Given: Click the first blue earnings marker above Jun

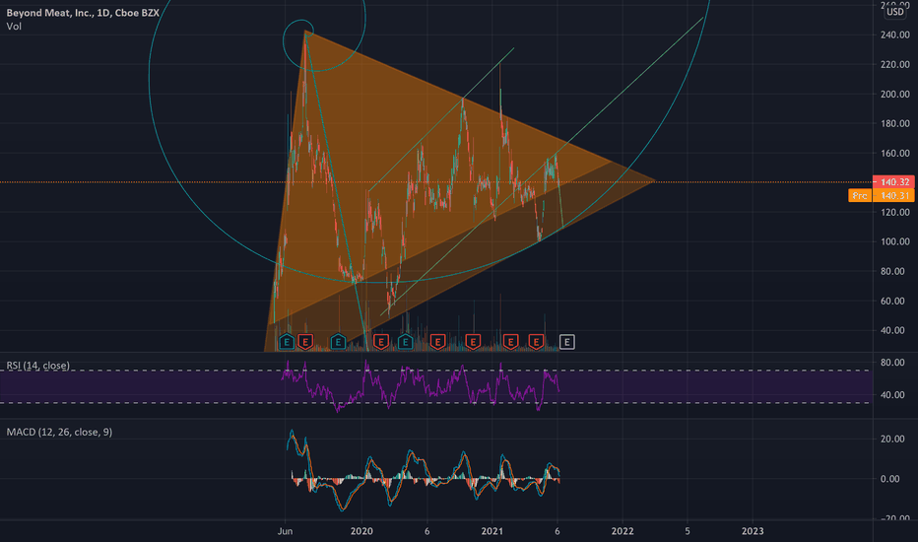Looking at the screenshot, I should click(x=287, y=342).
